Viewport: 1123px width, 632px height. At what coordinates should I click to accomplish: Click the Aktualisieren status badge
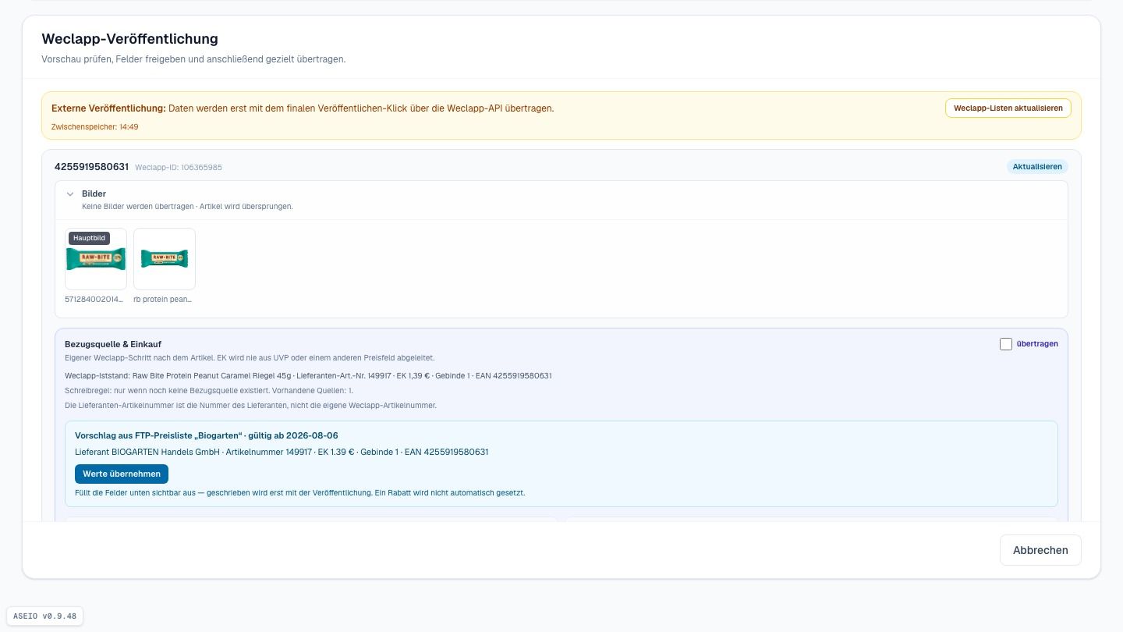(x=1036, y=167)
